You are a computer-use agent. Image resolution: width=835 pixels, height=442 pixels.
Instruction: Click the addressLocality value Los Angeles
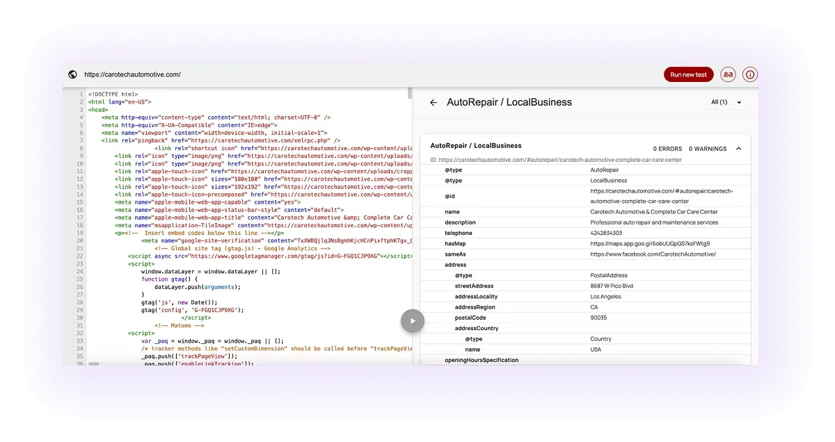coord(605,297)
